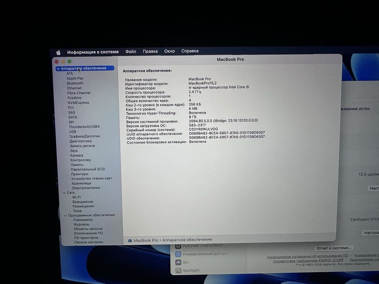Select Bluetooth in the sidebar
The height and width of the screenshot is (284, 379).
point(75,83)
